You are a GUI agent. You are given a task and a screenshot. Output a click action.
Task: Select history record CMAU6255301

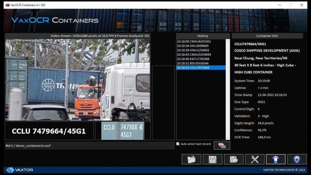(x=194, y=41)
